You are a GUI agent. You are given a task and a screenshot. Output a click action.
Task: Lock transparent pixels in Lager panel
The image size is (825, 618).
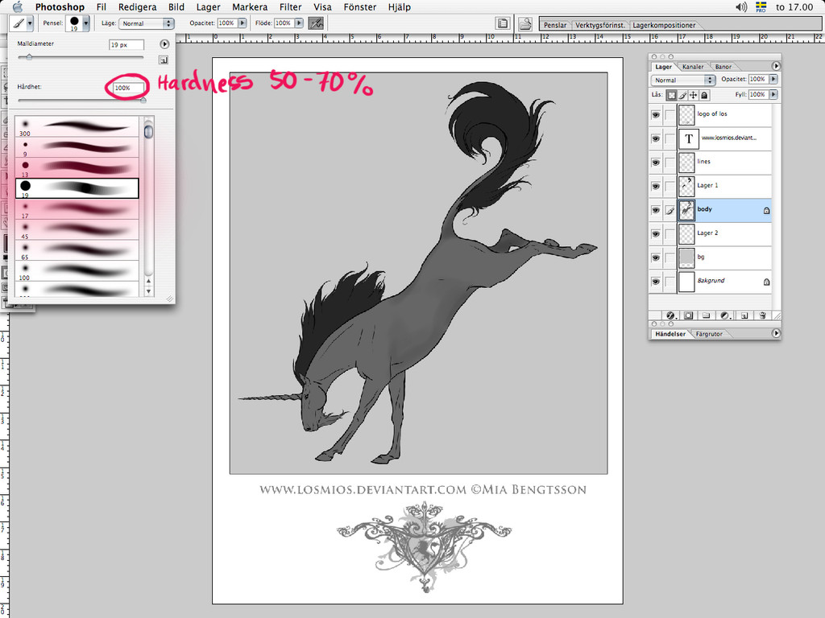click(672, 95)
